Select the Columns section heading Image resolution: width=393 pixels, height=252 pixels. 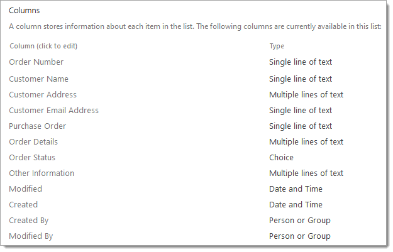[25, 11]
